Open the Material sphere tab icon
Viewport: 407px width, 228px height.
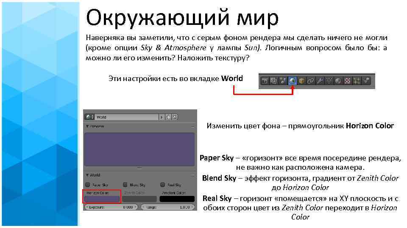(x=338, y=81)
